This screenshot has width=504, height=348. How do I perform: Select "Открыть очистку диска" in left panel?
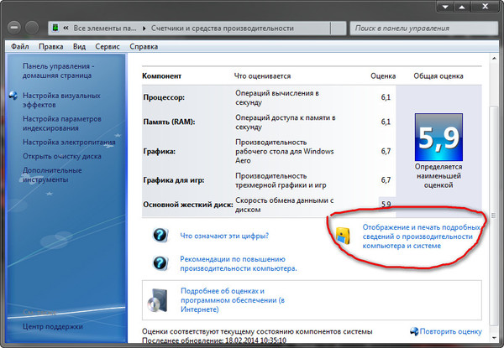[x=64, y=156]
